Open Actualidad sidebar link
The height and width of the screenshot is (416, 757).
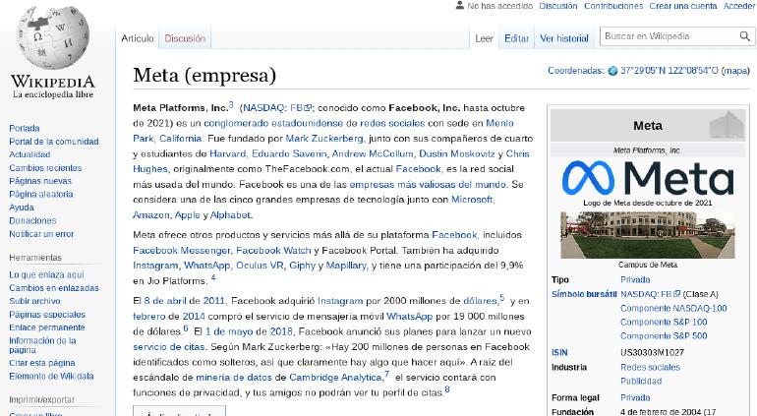coord(29,154)
